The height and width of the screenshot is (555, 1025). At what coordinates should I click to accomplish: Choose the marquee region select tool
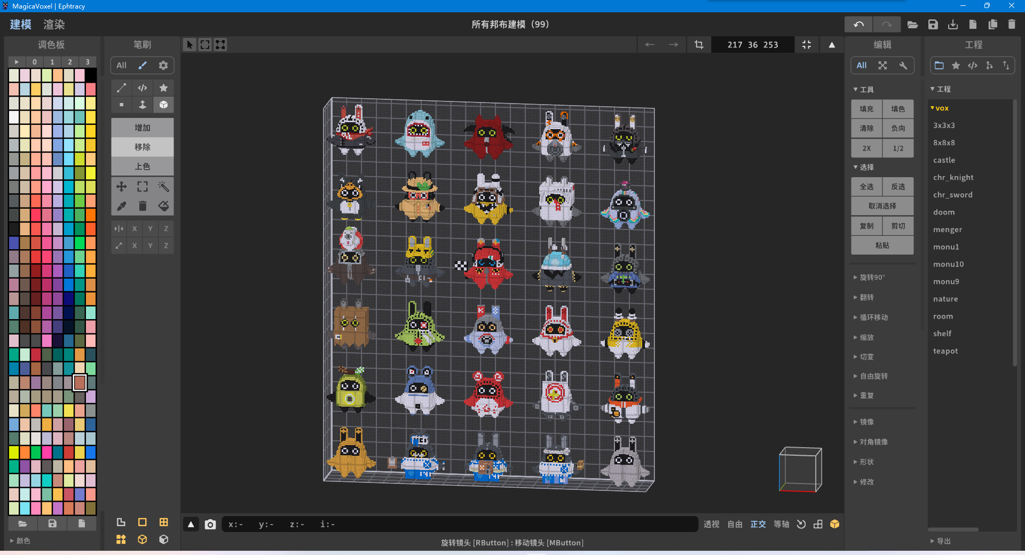click(x=143, y=186)
